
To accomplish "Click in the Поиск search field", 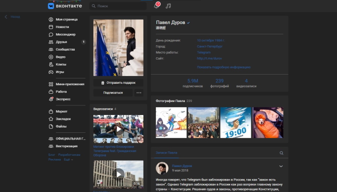I will (x=118, y=6).
